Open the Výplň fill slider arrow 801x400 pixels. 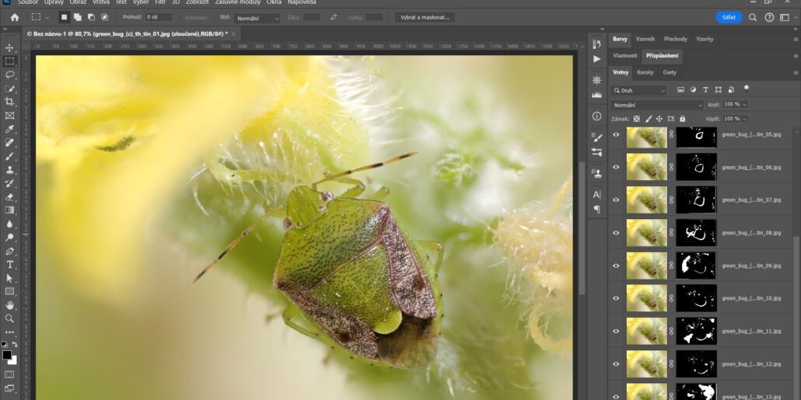744,118
